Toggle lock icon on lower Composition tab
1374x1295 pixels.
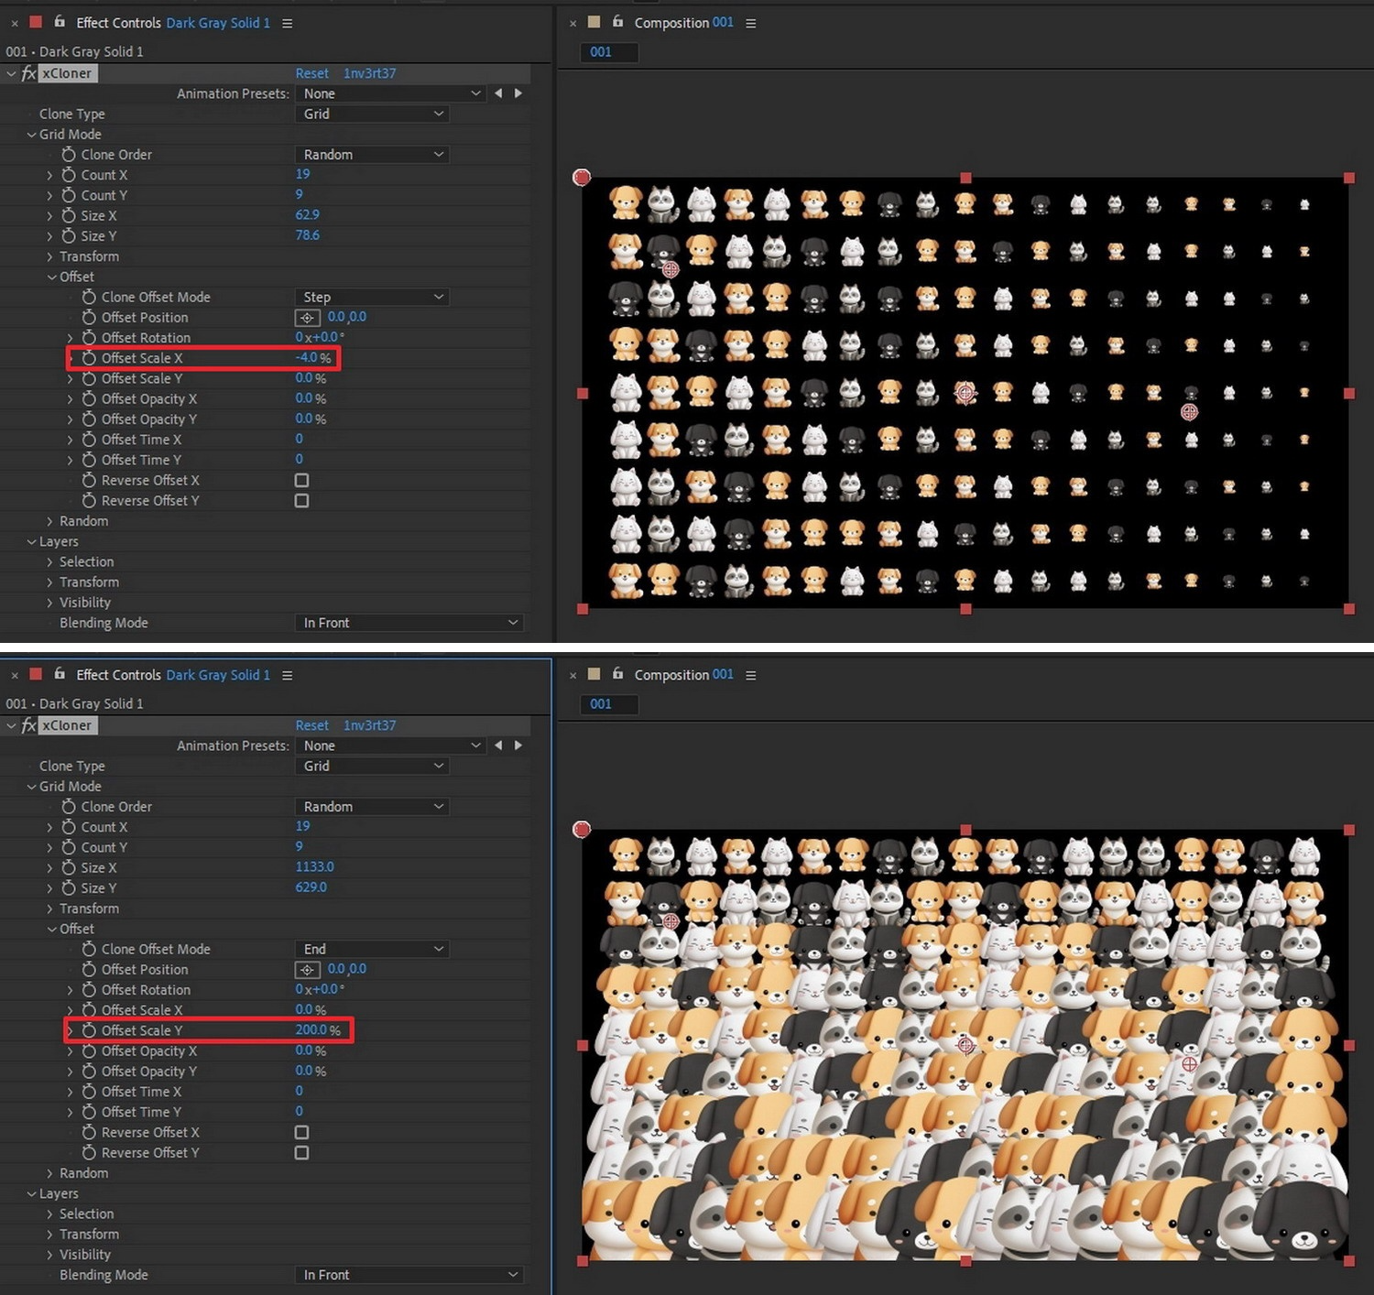(x=618, y=673)
